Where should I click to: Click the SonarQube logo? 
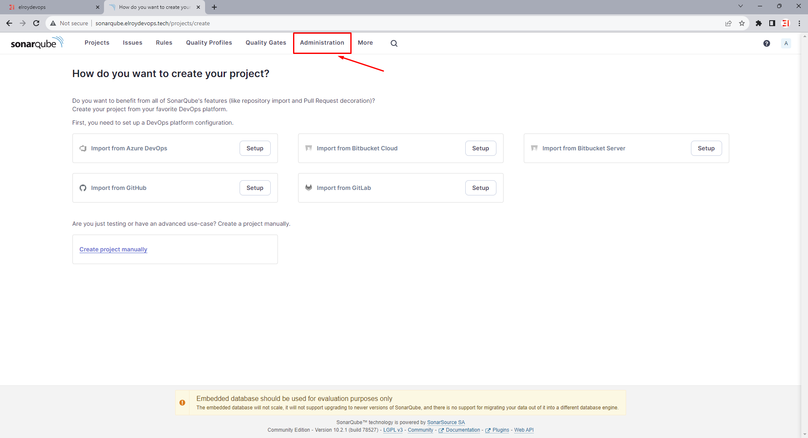point(37,43)
